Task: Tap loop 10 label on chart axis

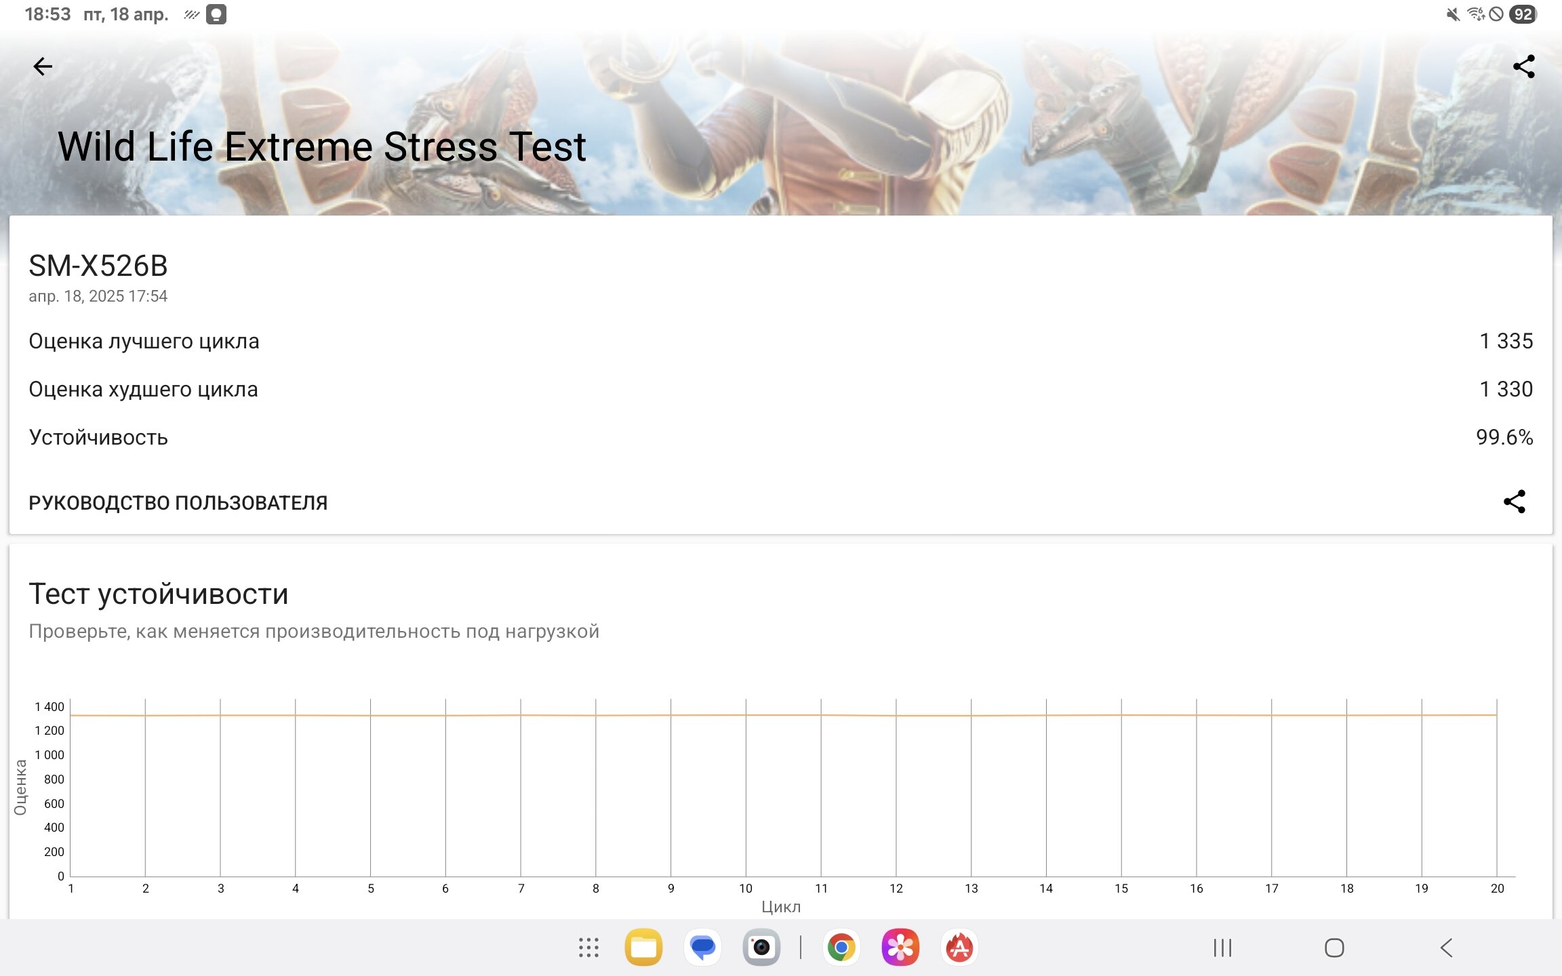Action: point(745,889)
